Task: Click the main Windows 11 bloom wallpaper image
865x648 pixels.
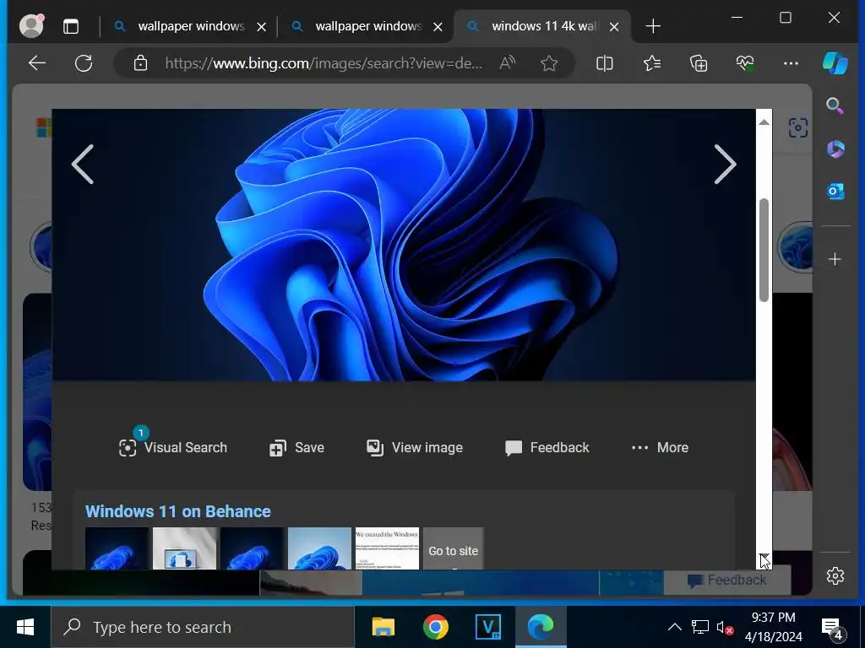Action: [x=404, y=245]
